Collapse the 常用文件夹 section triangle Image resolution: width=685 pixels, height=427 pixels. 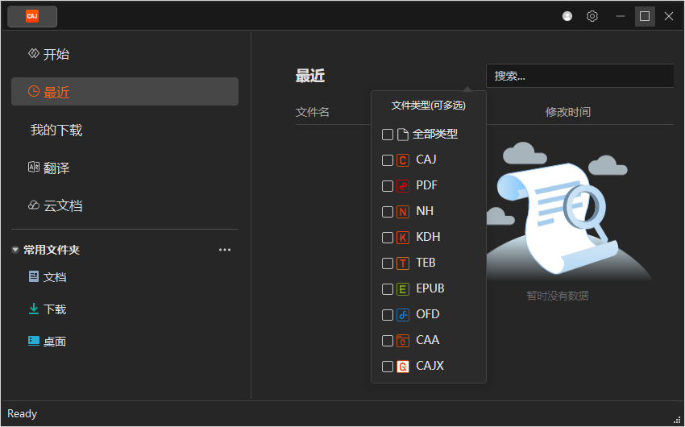15,251
